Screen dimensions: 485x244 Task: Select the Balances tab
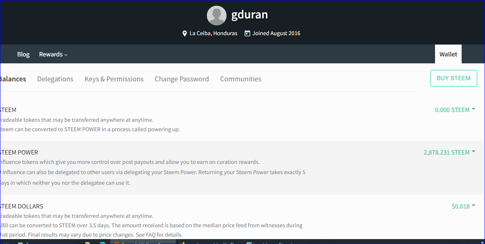pyautogui.click(x=13, y=79)
